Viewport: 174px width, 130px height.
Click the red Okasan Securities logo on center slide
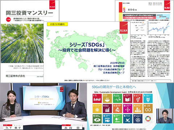point(124,28)
